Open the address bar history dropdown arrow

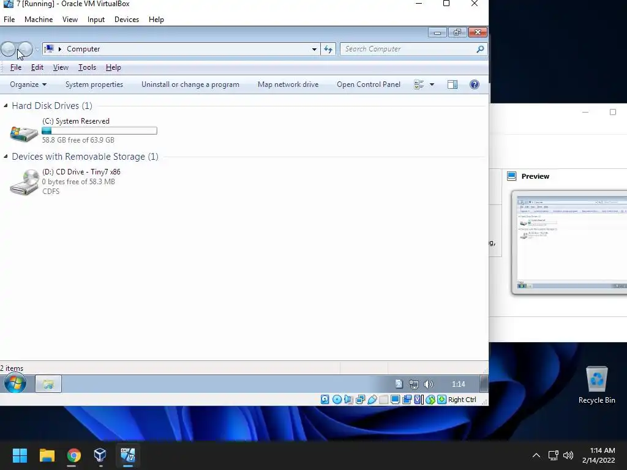pos(314,49)
